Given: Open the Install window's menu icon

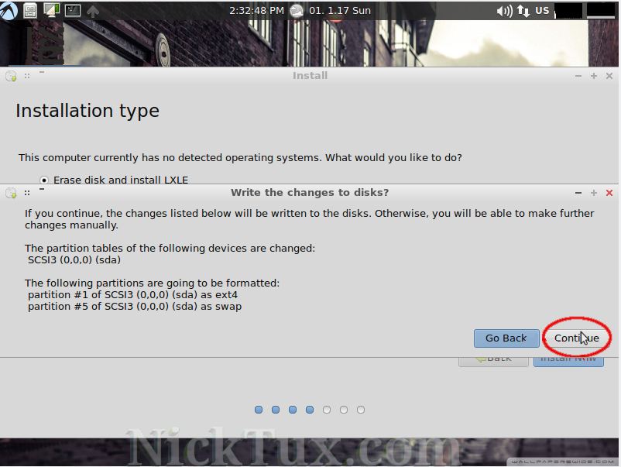Looking at the screenshot, I should tap(11, 76).
